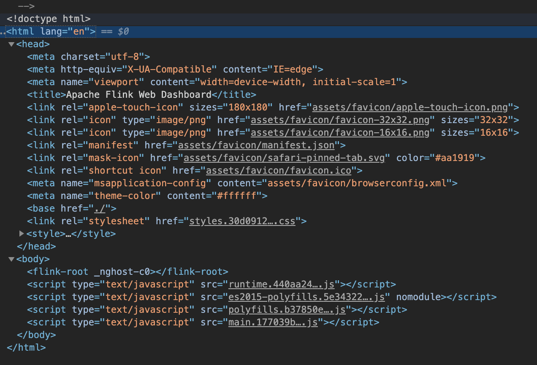Collapse the head element node
Image resolution: width=537 pixels, height=365 pixels.
pyautogui.click(x=11, y=44)
